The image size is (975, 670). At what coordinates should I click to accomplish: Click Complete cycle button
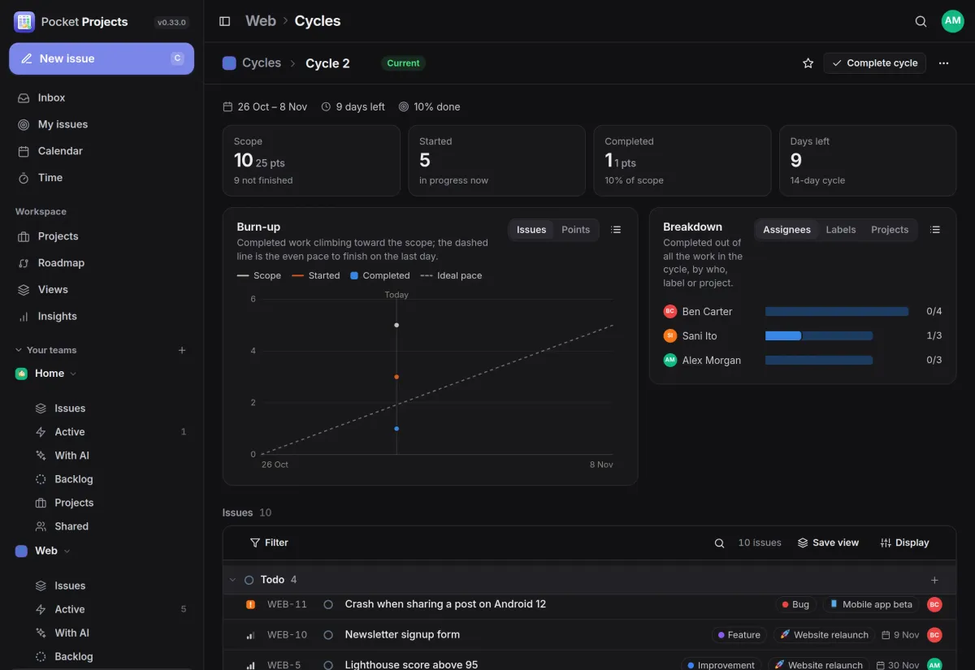pyautogui.click(x=874, y=63)
